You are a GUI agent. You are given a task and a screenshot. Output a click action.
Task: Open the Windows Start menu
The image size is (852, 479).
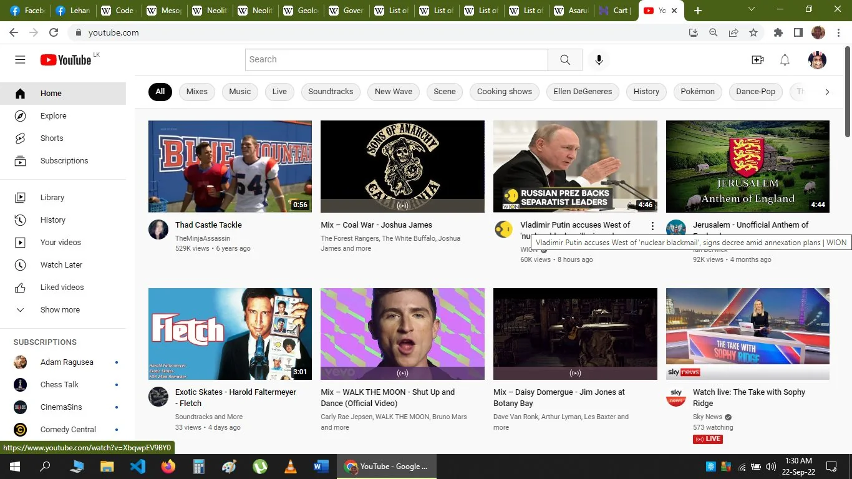[x=15, y=467]
